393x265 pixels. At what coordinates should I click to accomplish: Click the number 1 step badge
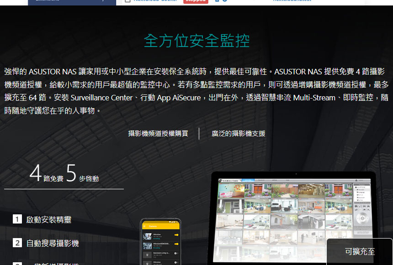pyautogui.click(x=17, y=219)
